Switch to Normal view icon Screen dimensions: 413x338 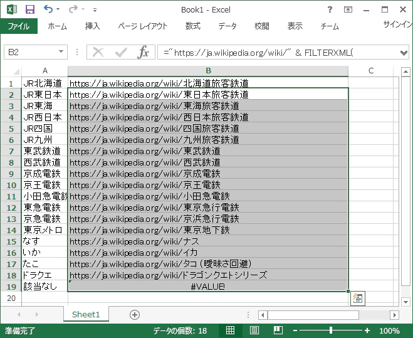coord(230,330)
